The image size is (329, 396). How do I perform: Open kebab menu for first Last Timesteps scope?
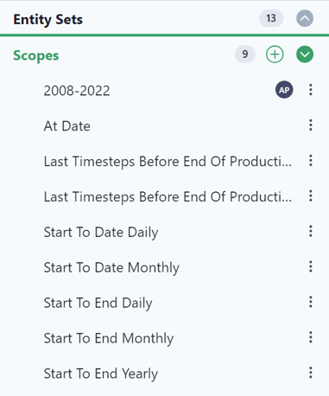pyautogui.click(x=311, y=161)
